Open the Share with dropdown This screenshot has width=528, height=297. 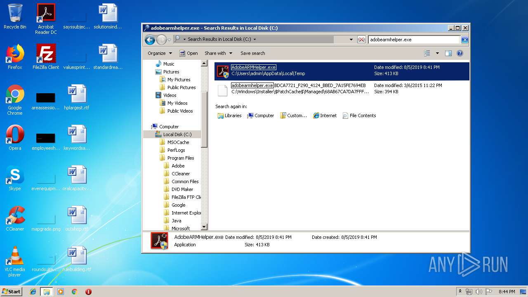[218, 53]
